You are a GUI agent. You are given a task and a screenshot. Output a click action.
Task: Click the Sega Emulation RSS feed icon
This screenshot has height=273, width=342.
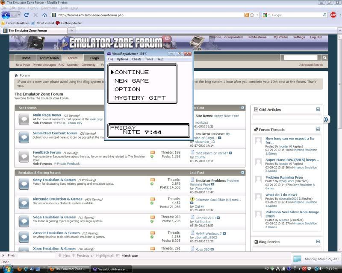(153, 217)
